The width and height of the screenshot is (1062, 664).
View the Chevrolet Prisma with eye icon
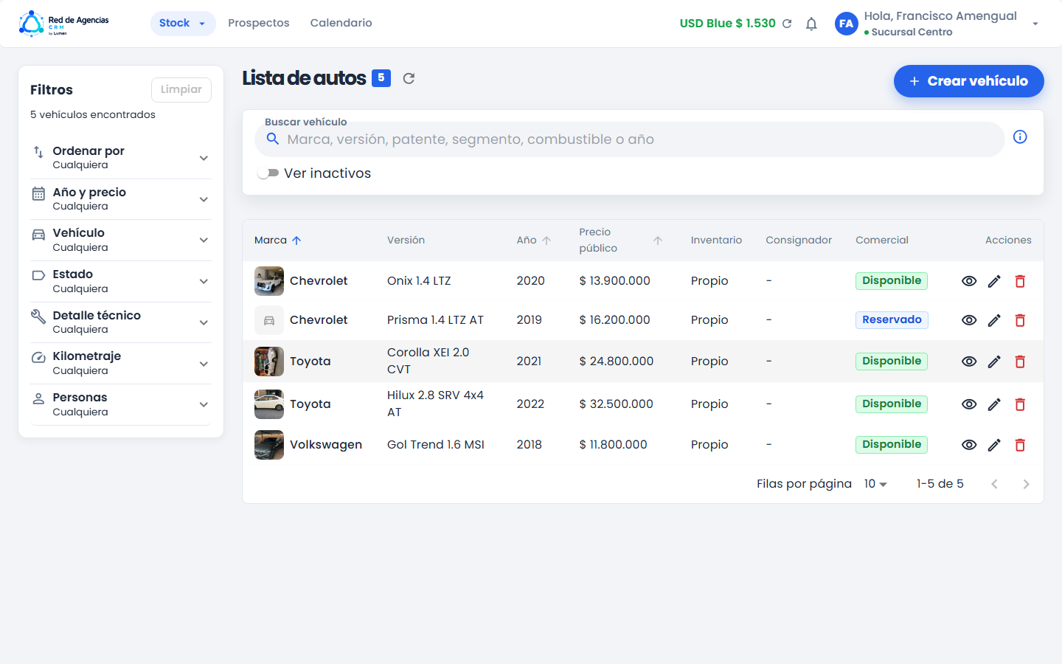point(969,320)
